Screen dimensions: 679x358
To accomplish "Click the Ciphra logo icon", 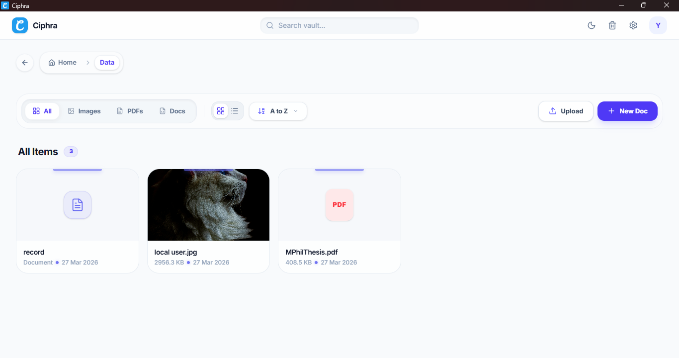I will click(19, 25).
